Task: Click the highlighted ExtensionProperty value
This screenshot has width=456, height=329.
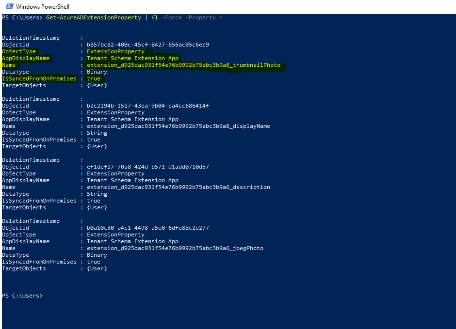Action: pos(115,51)
